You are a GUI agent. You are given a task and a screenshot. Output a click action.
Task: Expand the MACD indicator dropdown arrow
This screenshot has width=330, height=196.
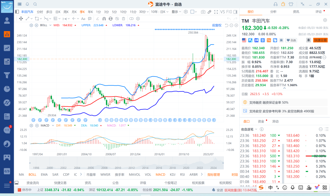(x=53, y=126)
